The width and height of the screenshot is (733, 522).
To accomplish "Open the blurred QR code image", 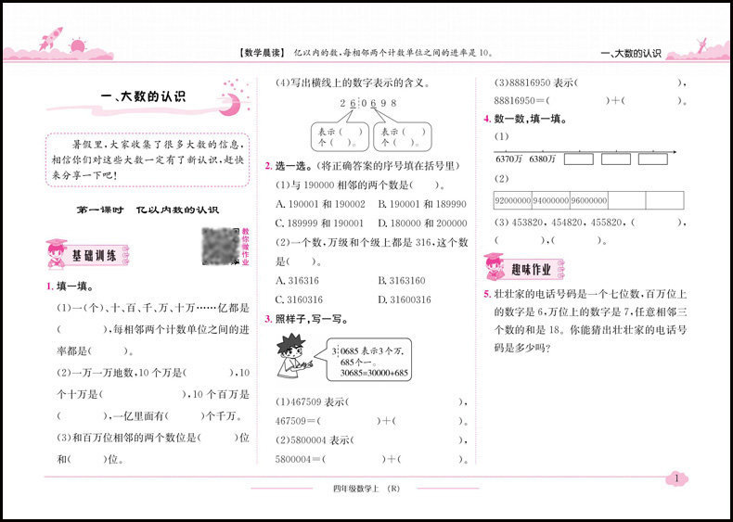I will pyautogui.click(x=221, y=247).
